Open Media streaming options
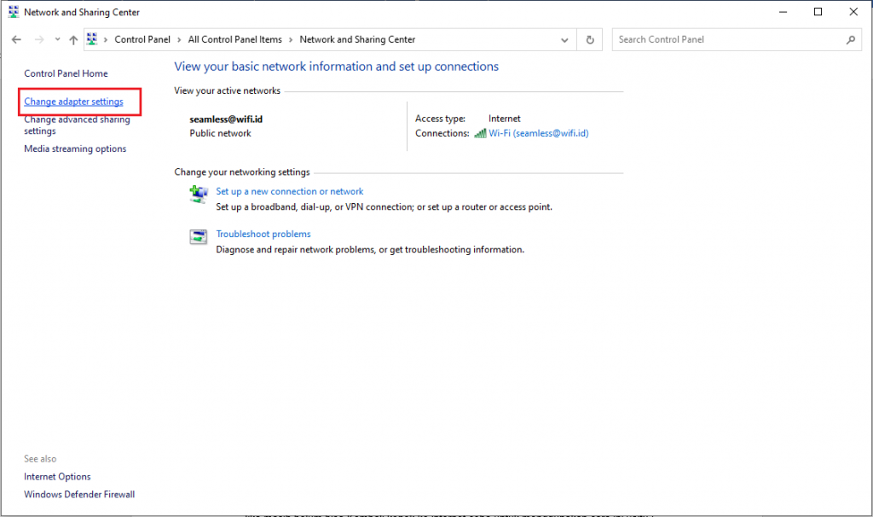Viewport: 873px width, 517px height. click(75, 149)
